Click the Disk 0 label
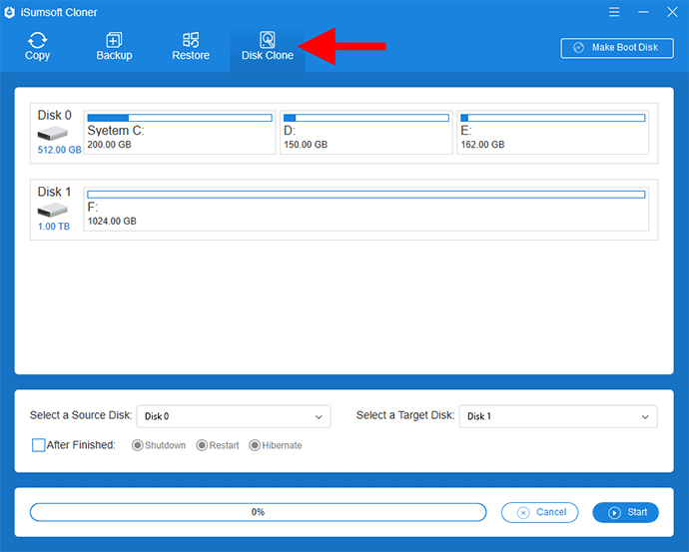The image size is (689, 552). click(55, 115)
